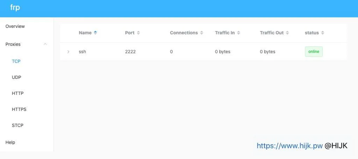358x159 pixels.
Task: Click the 2222 port value
Action: (130, 52)
